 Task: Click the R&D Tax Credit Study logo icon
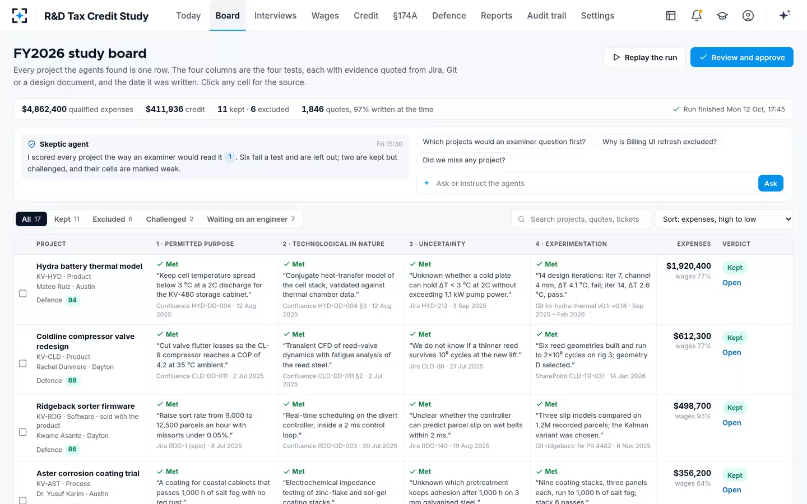click(20, 16)
